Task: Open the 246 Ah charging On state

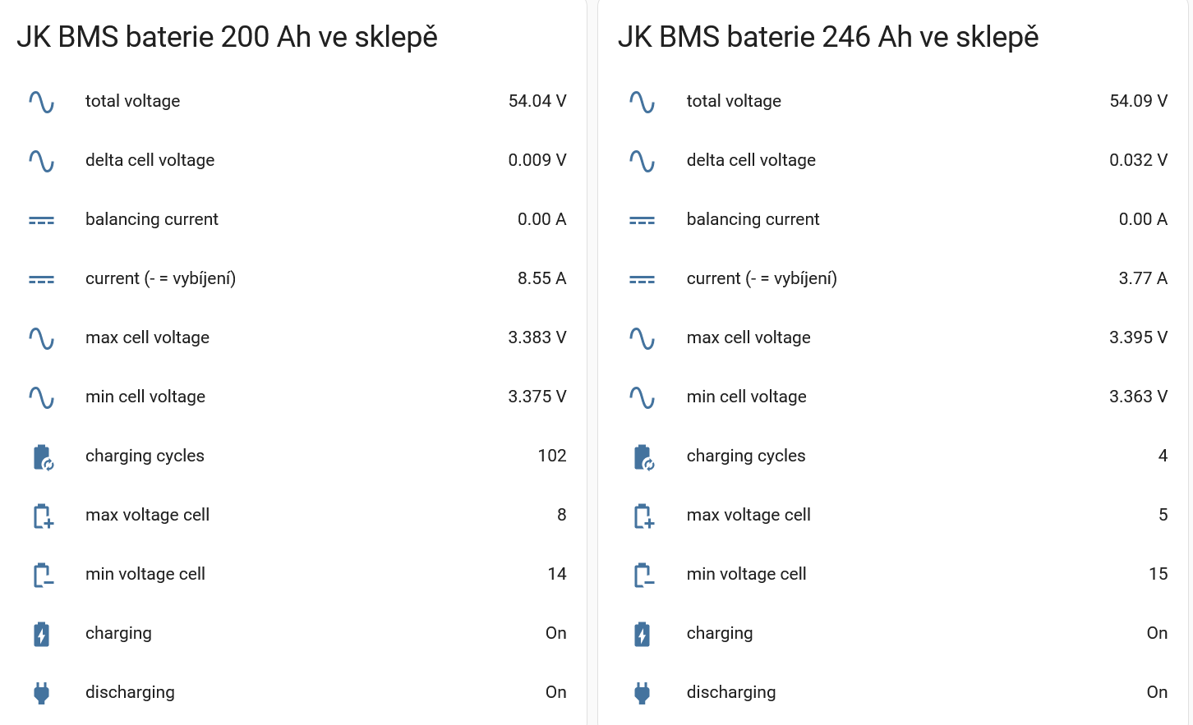Action: [1157, 633]
